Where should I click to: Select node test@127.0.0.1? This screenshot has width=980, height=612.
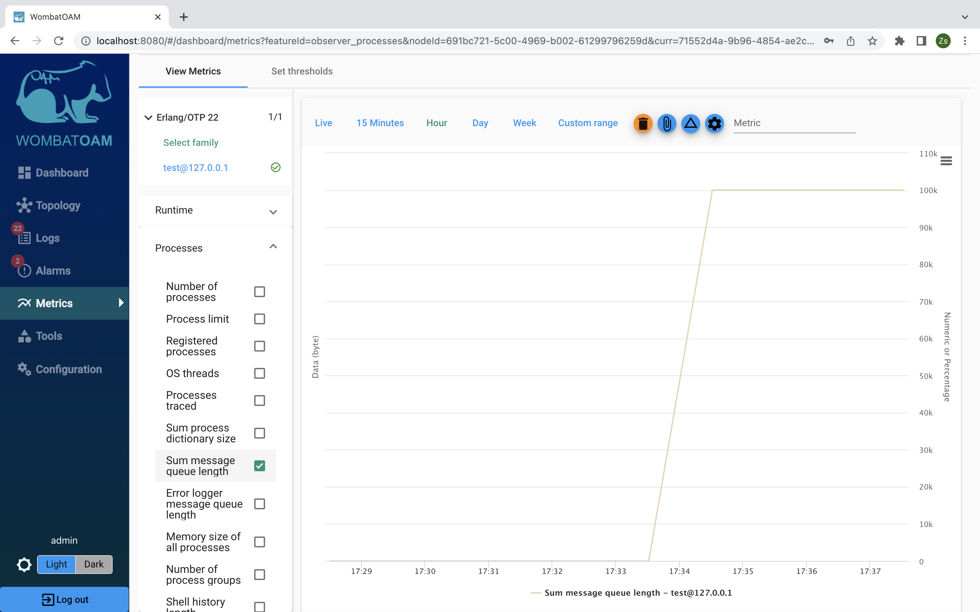coord(196,168)
